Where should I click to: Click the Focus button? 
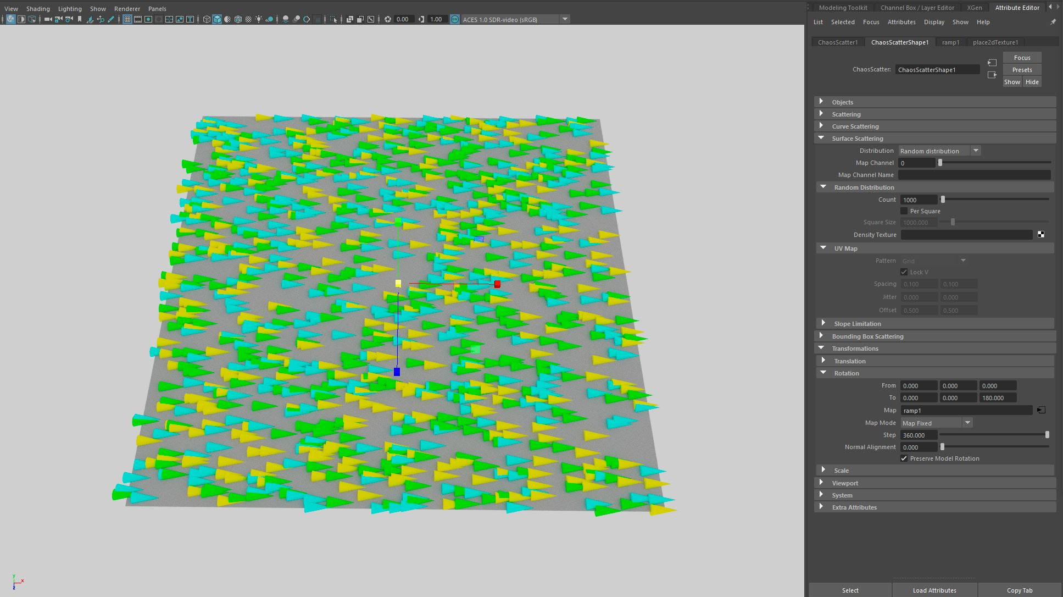point(1022,58)
